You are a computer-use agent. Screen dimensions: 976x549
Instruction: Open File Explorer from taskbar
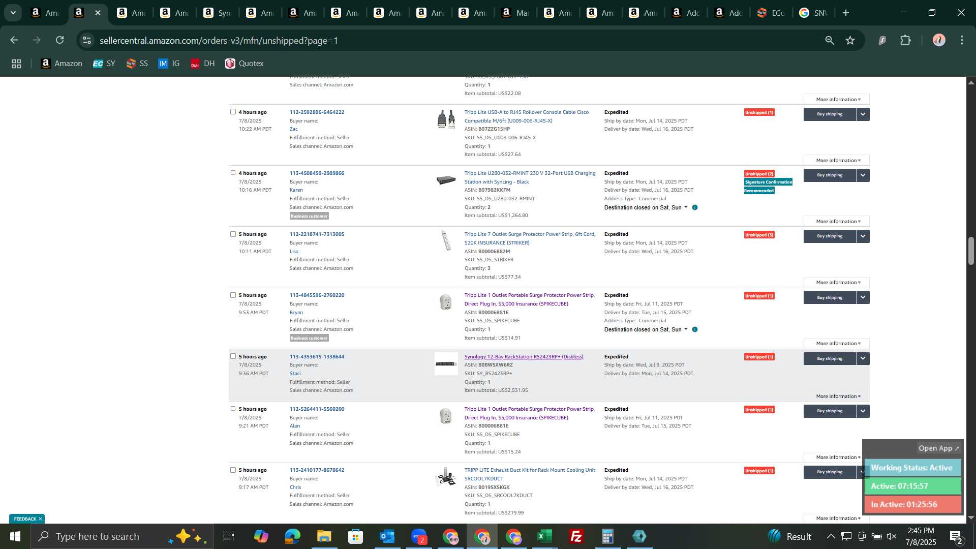pyautogui.click(x=324, y=536)
